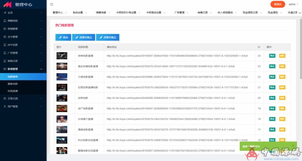Click the 漫威电影直播 title cell
302x161 pixels.
coord(86,130)
